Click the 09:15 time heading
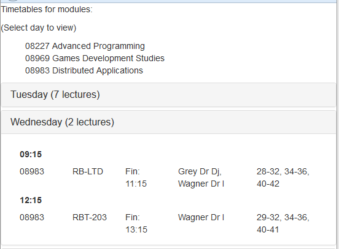Viewport: 339px width, 249px height. (31, 154)
